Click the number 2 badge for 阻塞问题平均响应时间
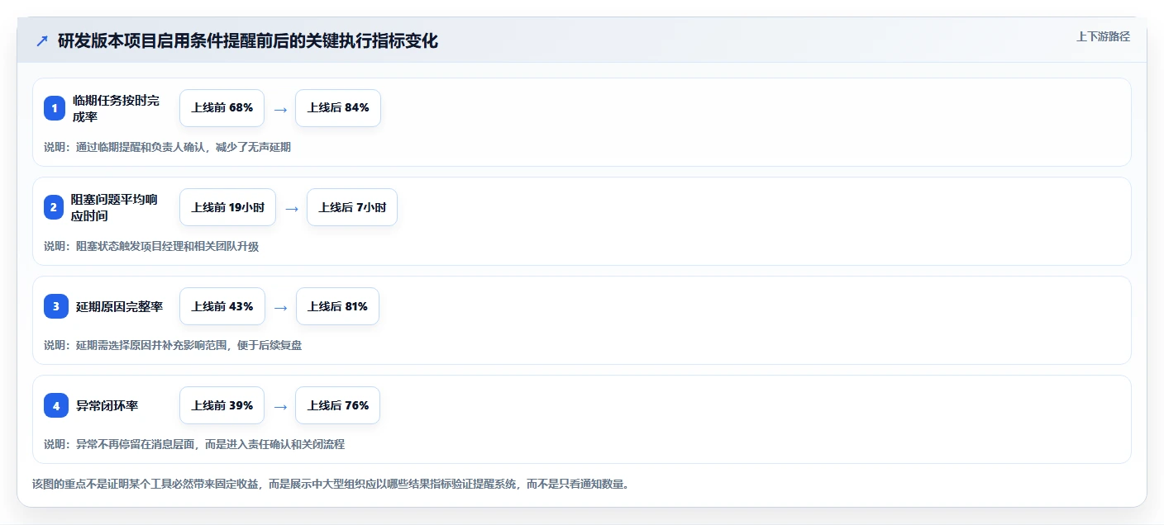1164x525 pixels. [55, 207]
